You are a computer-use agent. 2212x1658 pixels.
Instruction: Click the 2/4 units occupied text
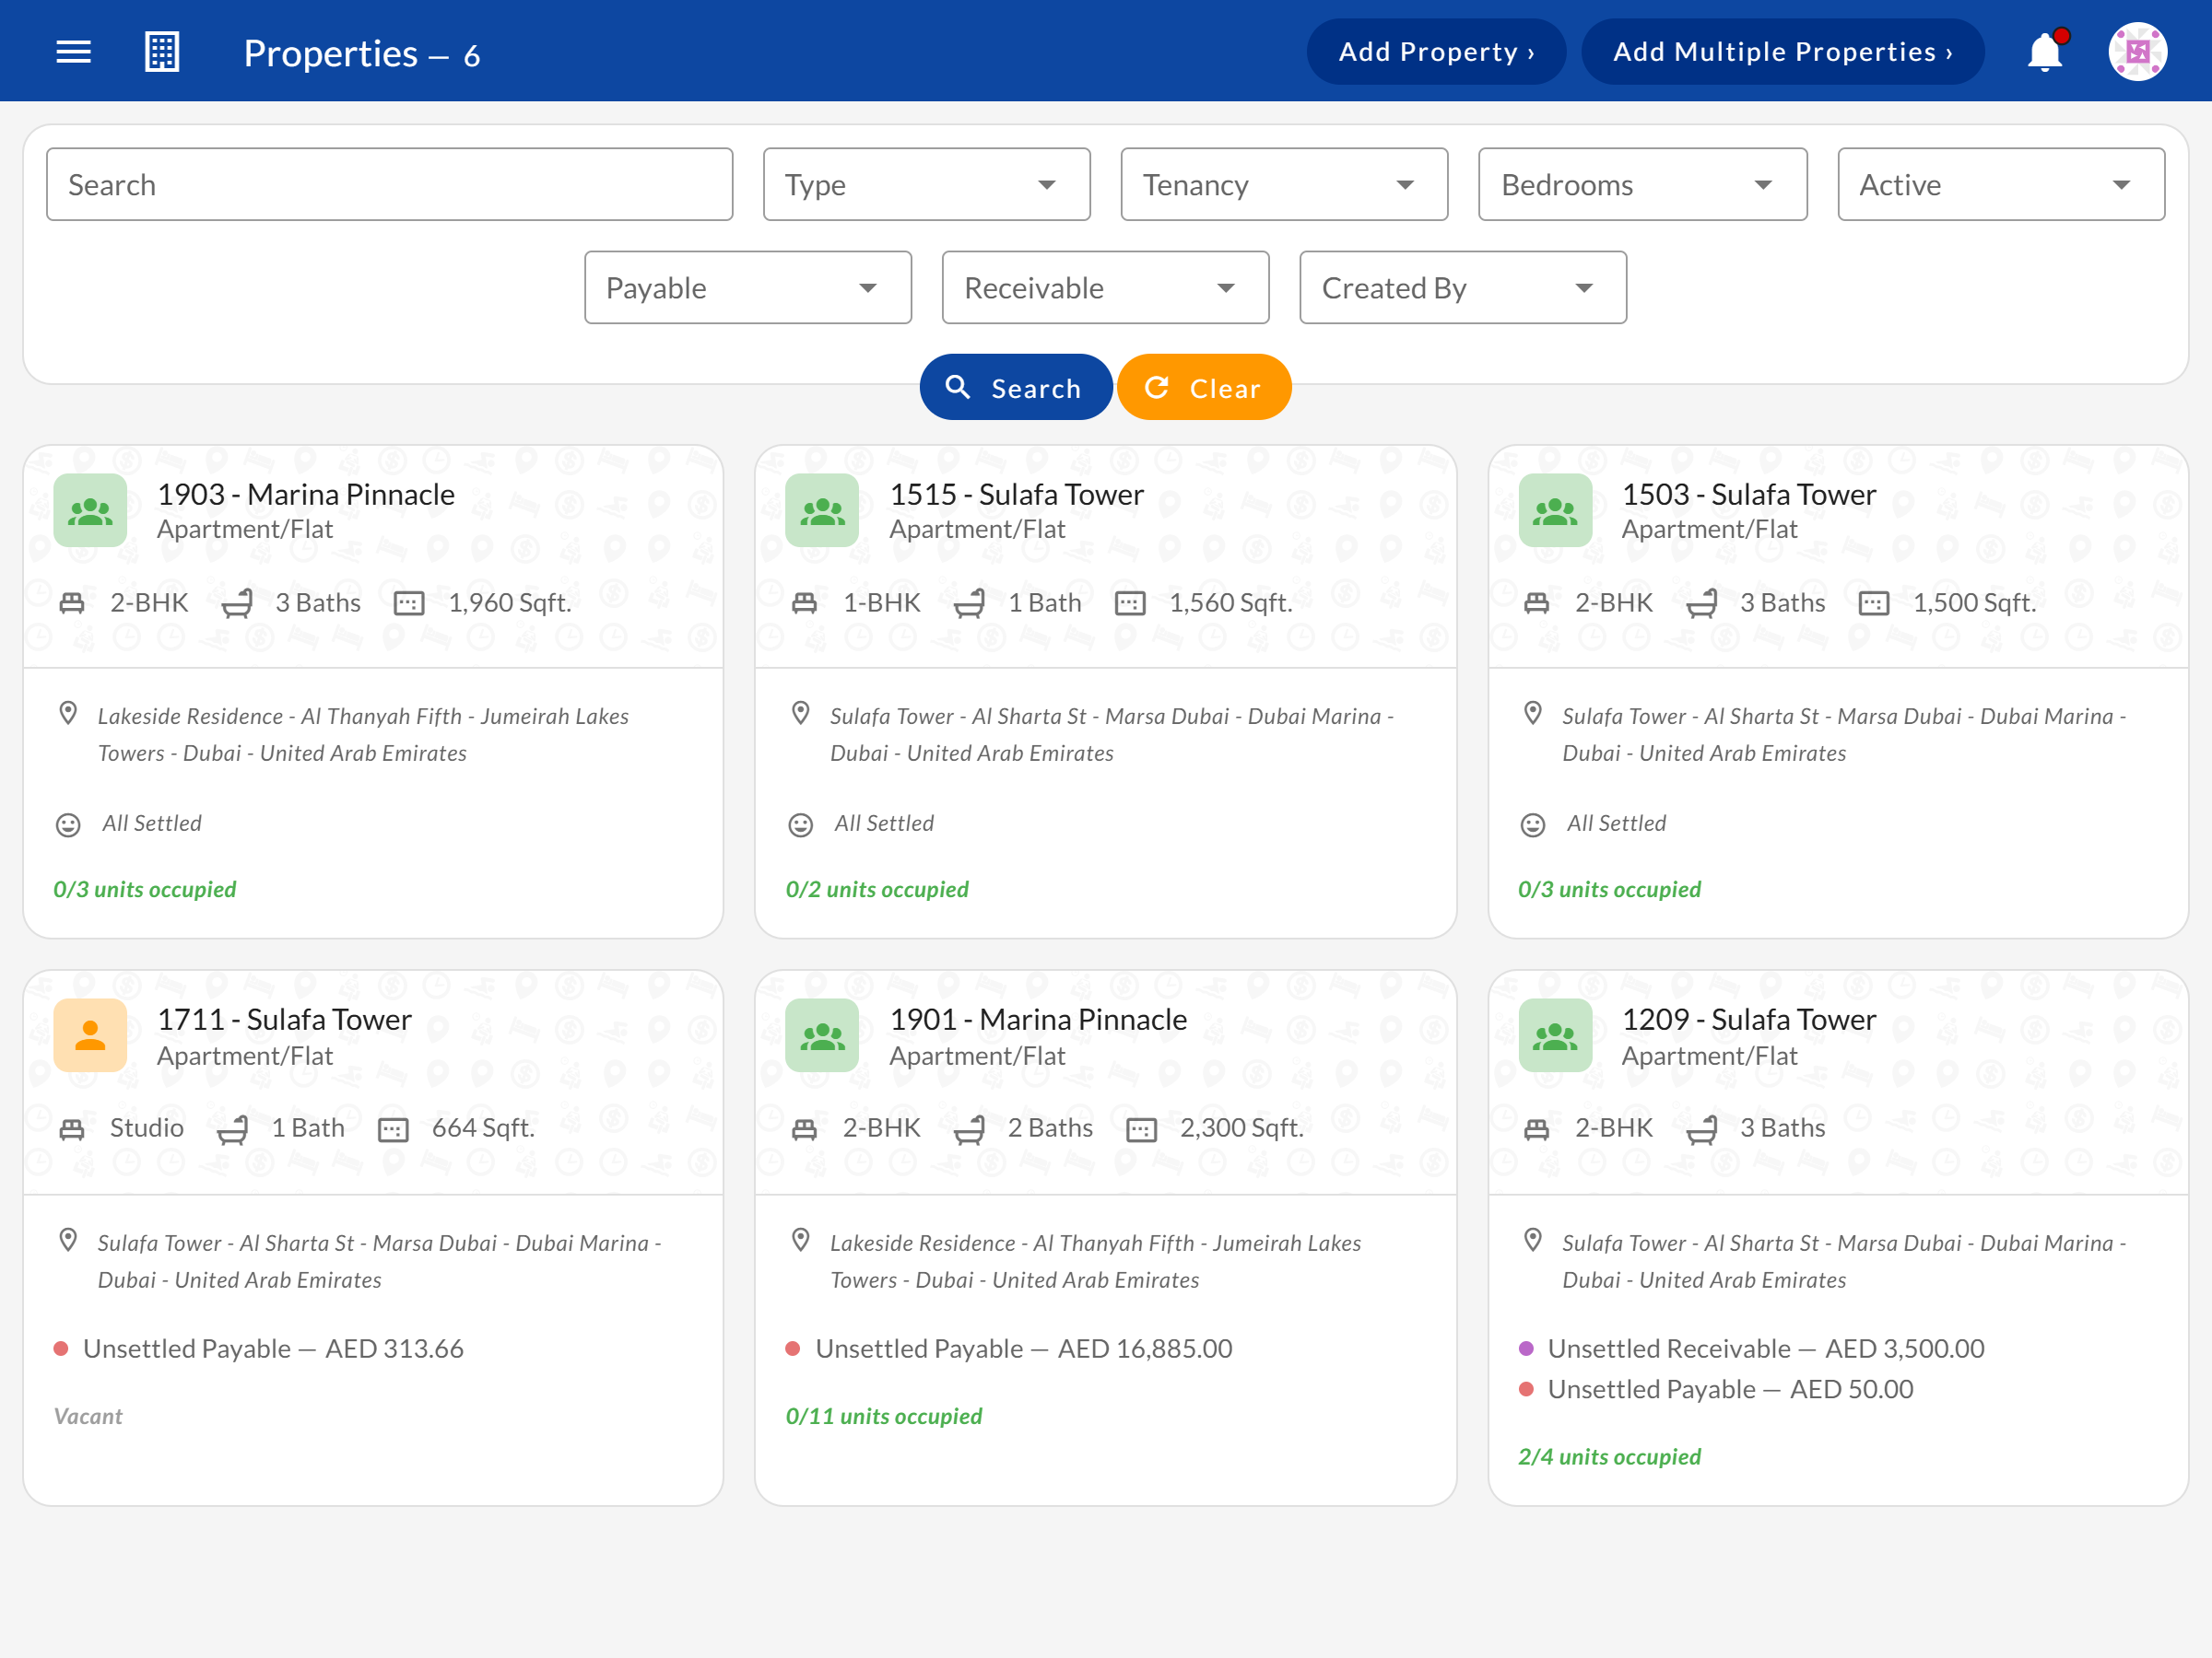coord(1609,1457)
